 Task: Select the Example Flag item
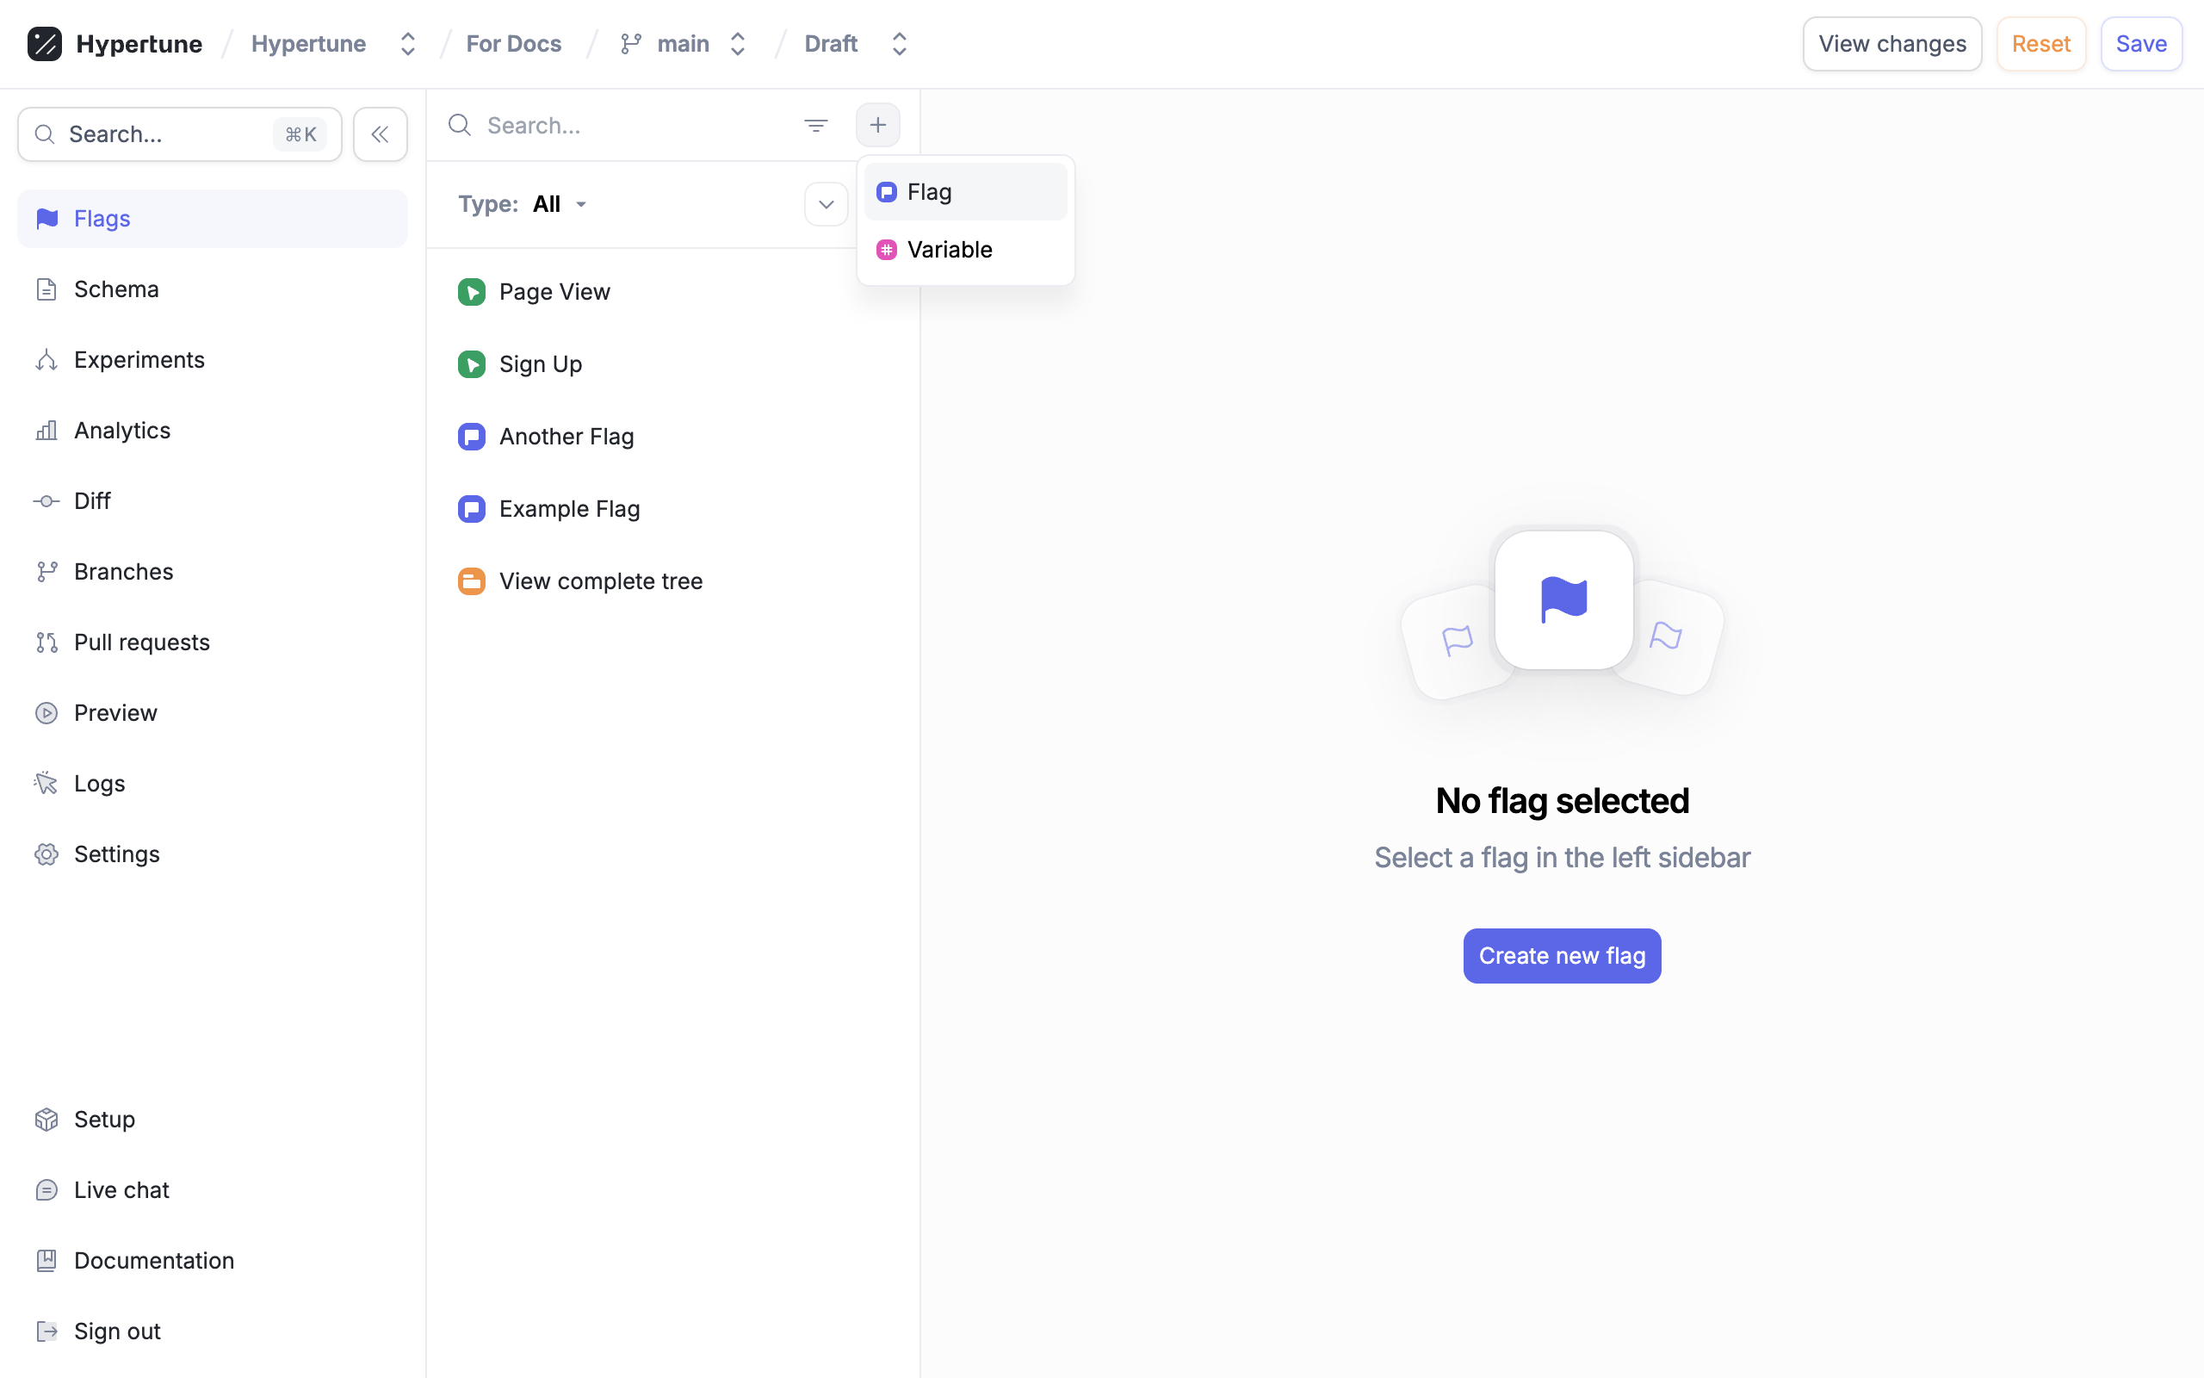[x=568, y=508]
